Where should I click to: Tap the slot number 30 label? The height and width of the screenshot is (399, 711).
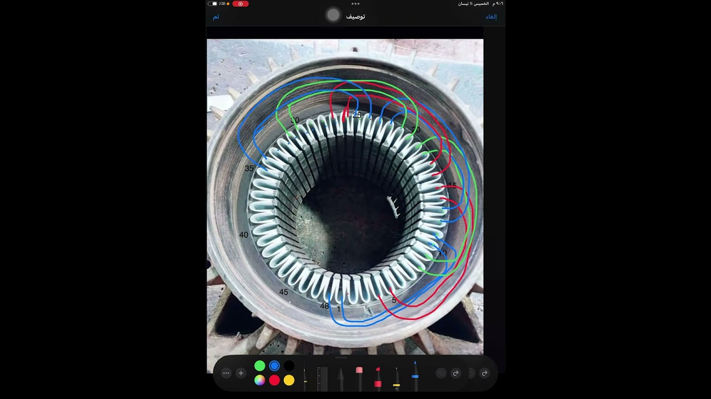295,120
